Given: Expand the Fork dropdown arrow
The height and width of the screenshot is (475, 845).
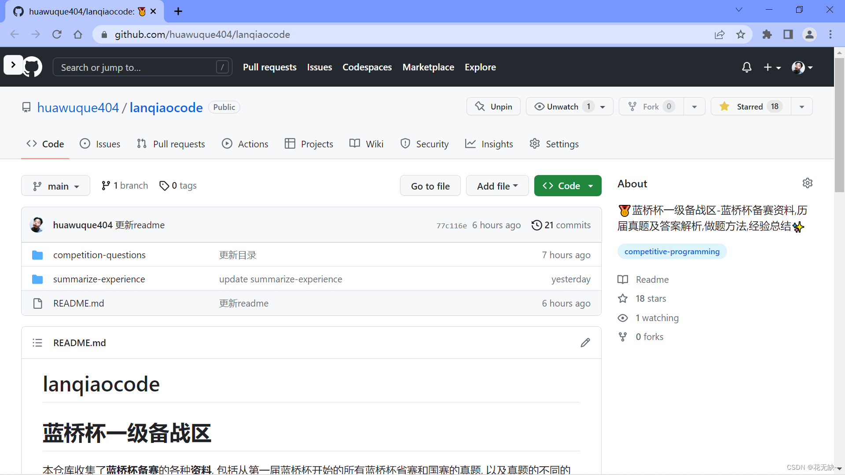Looking at the screenshot, I should [x=694, y=107].
